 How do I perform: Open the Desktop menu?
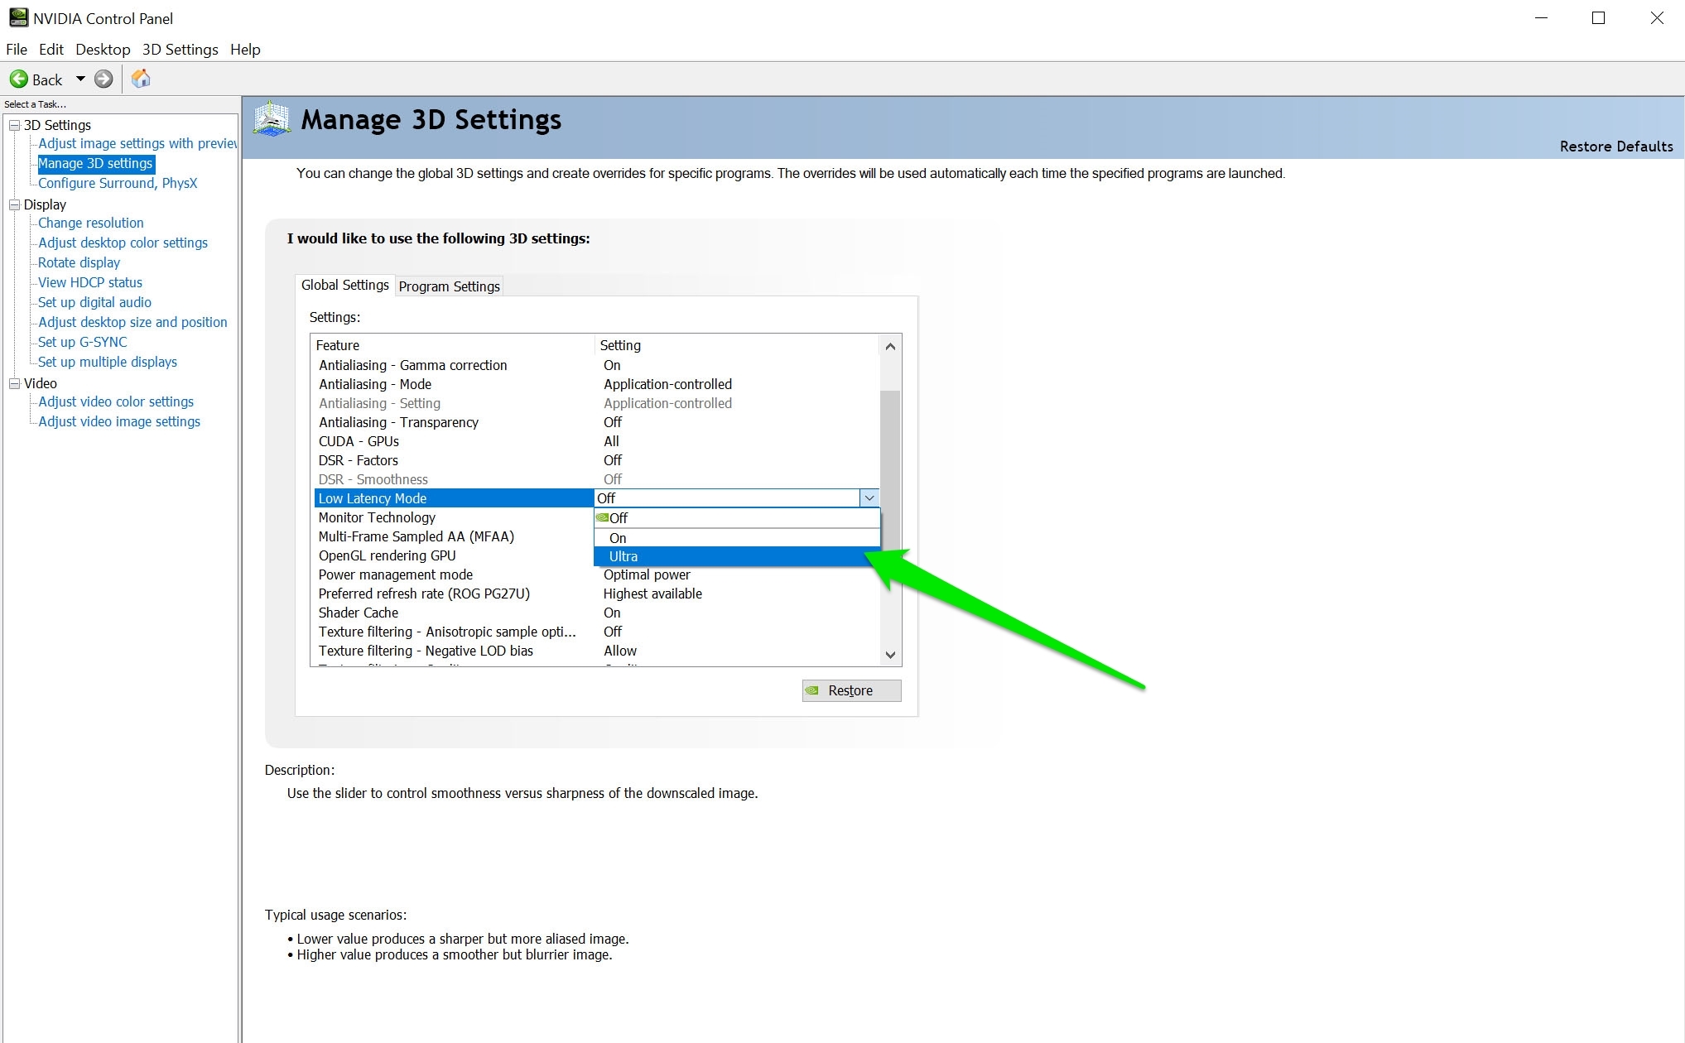point(103,49)
